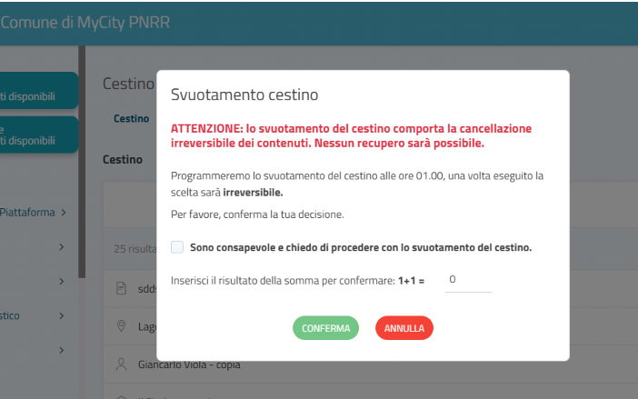Screen dimensions: 638x399
Task: Click the sidebar vertical scrollbar
Action: 83,164
